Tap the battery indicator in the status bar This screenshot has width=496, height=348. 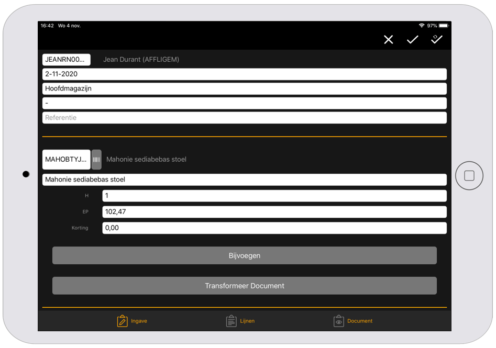pos(444,26)
